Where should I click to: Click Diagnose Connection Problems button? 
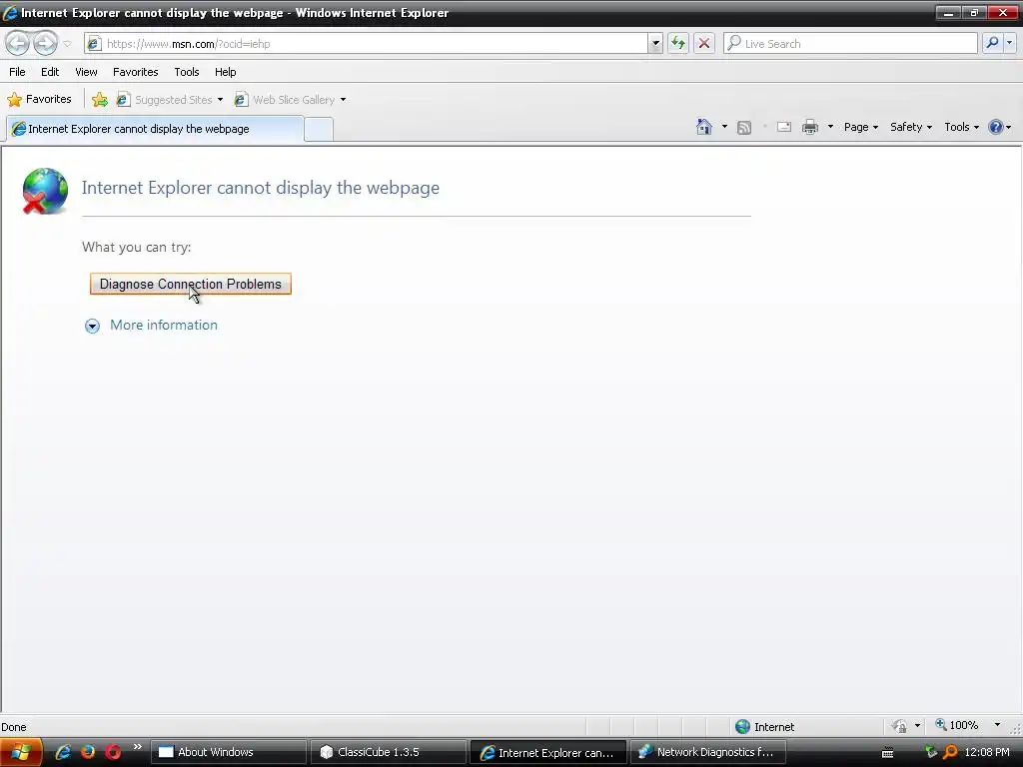(191, 284)
